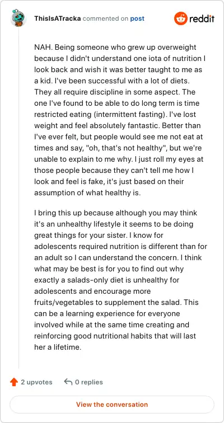Click the "2 upvotes" count

point(37,382)
